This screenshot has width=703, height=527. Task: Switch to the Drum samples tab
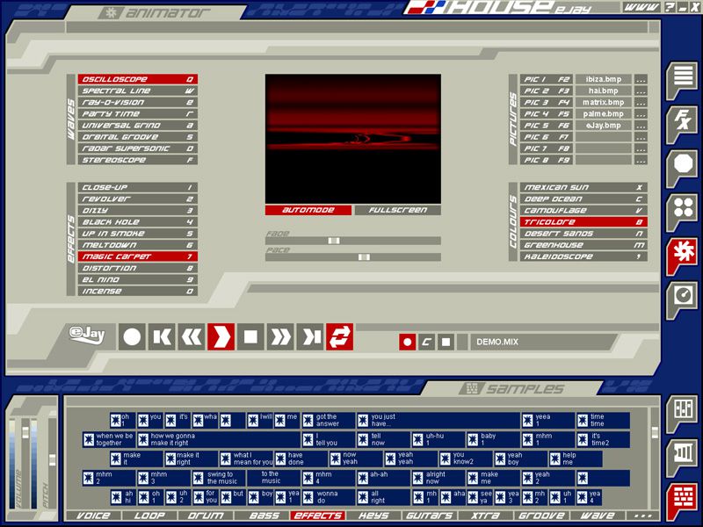(x=206, y=516)
